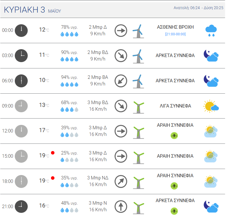Click the 03:00 night cloud weather icon
The image size is (226, 216).
211,55
